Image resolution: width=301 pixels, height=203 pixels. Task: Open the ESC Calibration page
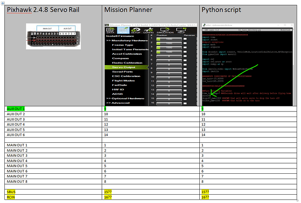(126, 76)
